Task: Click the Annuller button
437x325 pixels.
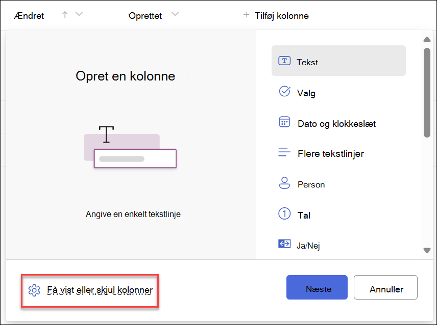Action: [385, 287]
